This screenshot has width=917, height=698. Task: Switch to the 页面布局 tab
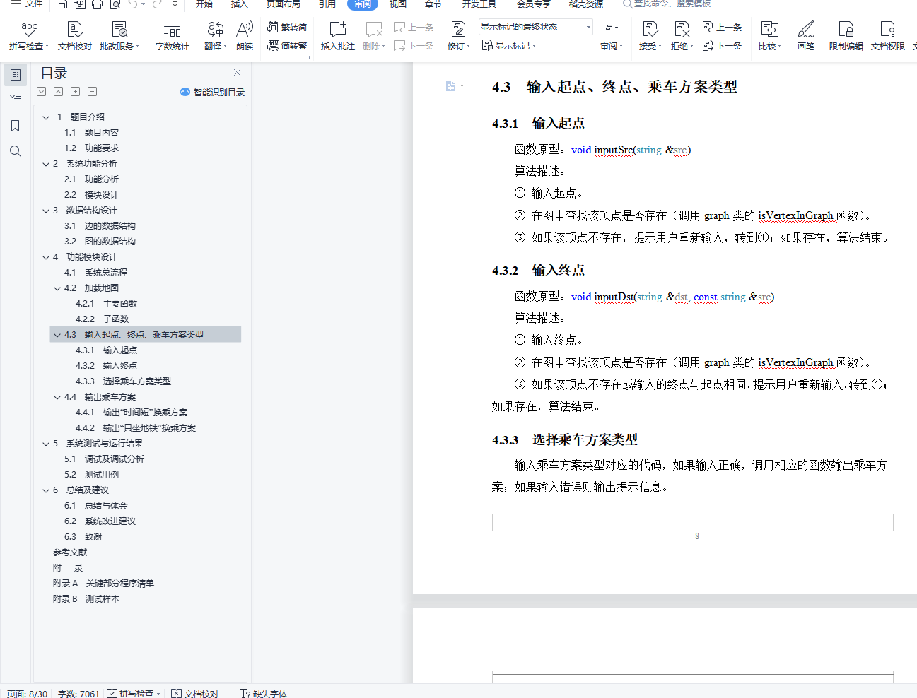point(284,4)
